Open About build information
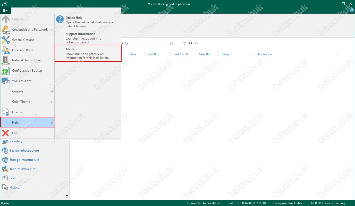This screenshot has height=206, width=355. (88, 53)
